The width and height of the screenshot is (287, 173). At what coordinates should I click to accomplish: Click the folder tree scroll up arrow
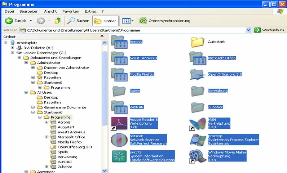(104, 43)
